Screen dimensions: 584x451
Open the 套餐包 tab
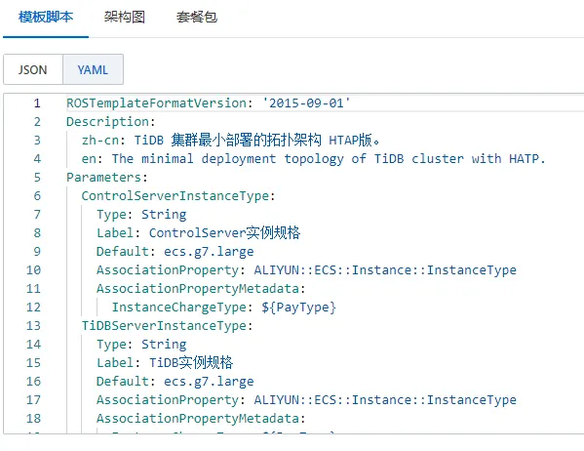coord(197,18)
